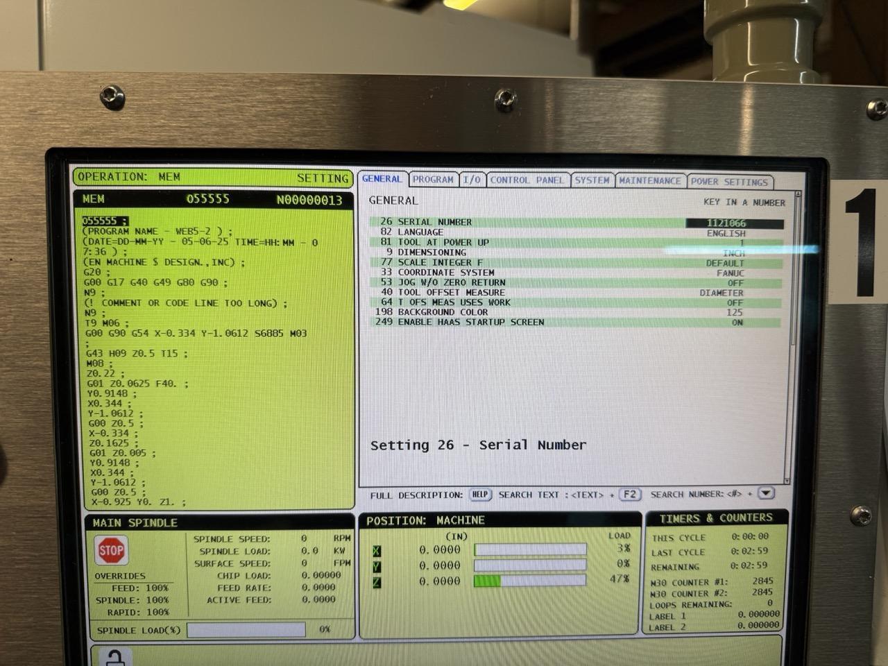The image size is (888, 666).
Task: Toggle setting 64 T OFS Meas Uses Work
Action: click(735, 303)
